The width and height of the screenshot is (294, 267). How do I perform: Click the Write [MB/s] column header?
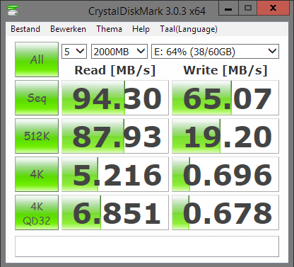[225, 70]
